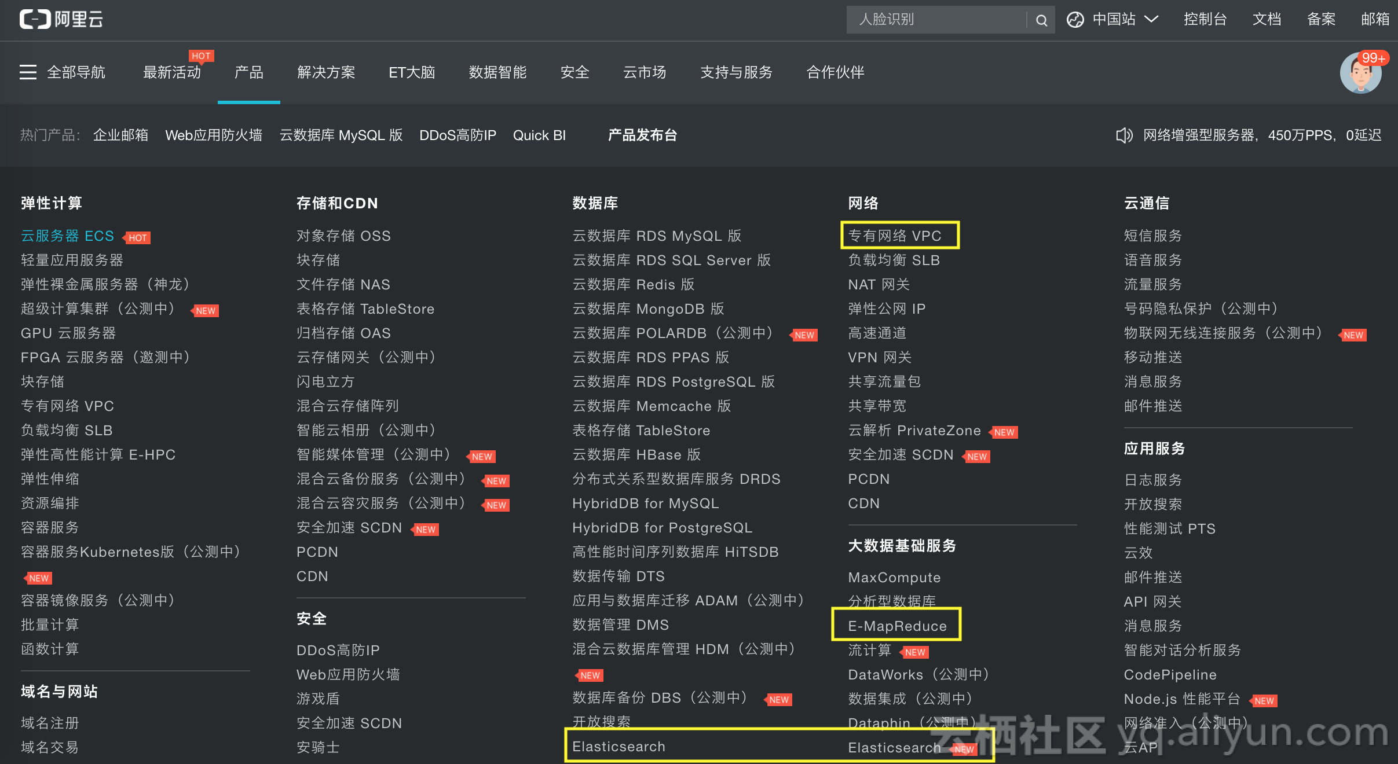Open 数据管理 DMS product
Image resolution: width=1398 pixels, height=764 pixels.
(x=621, y=625)
